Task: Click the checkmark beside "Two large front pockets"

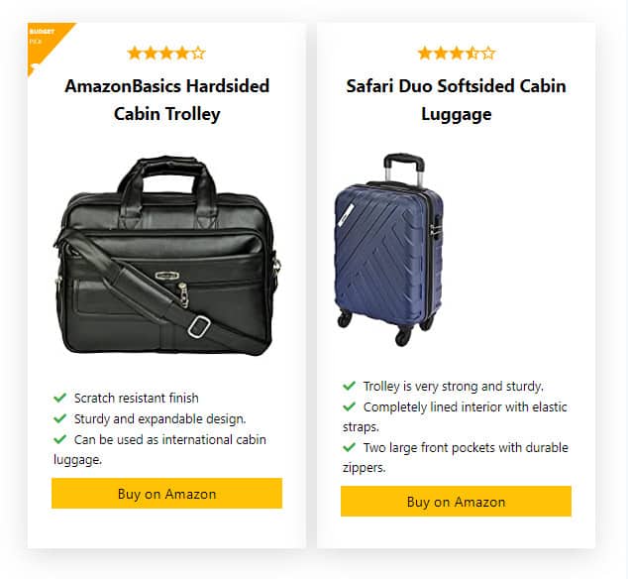Action: click(x=350, y=447)
